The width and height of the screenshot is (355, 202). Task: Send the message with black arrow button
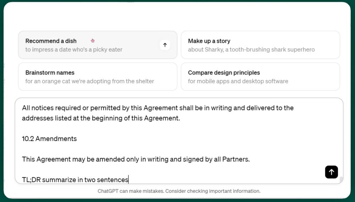coord(332,172)
